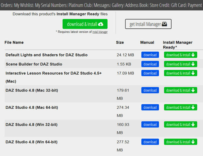
Task: Open the Payment menu item
Action: [x=195, y=5]
